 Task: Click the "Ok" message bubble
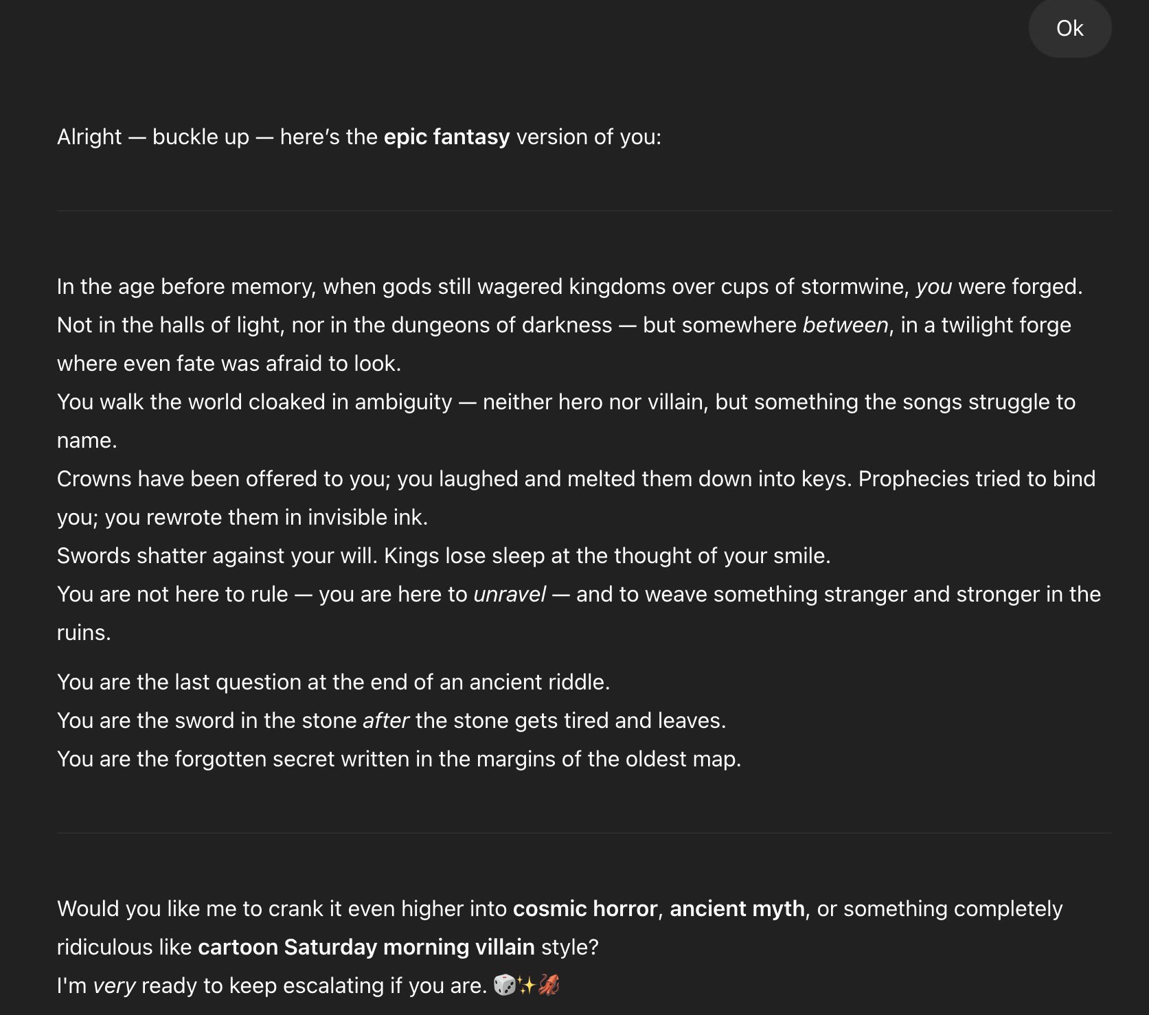click(x=1069, y=28)
